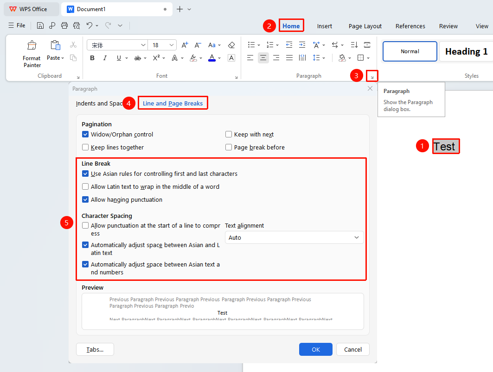Center align text in the ribbon

coord(263,58)
